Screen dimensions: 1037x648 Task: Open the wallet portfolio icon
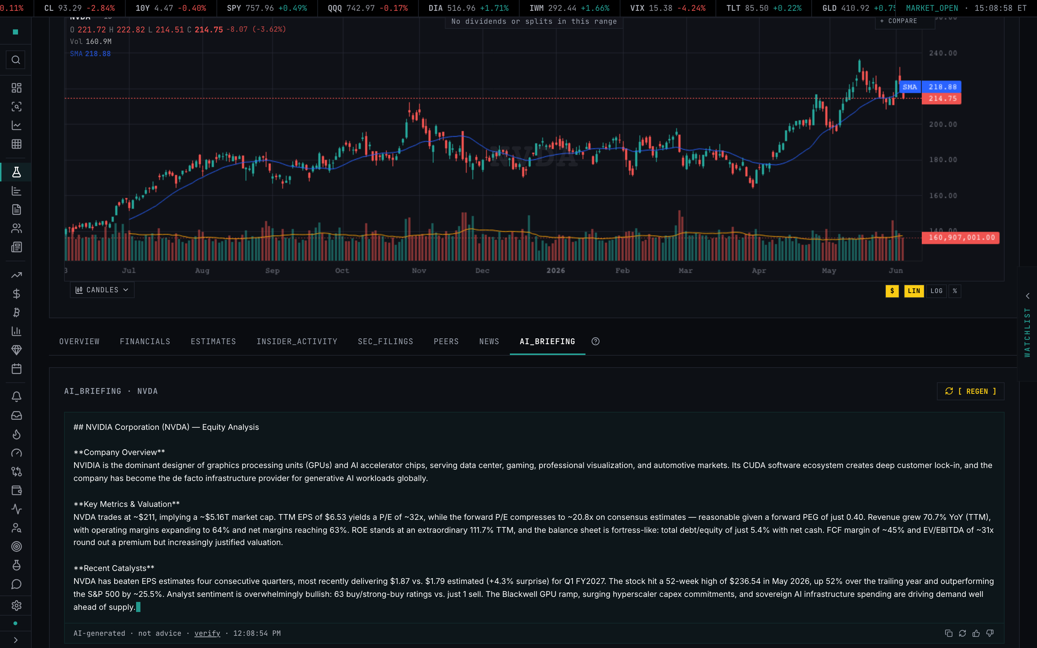click(16, 491)
